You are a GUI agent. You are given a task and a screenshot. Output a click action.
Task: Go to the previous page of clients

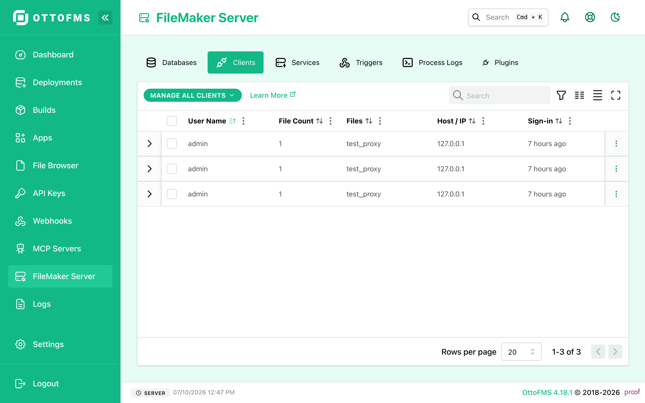[598, 352]
